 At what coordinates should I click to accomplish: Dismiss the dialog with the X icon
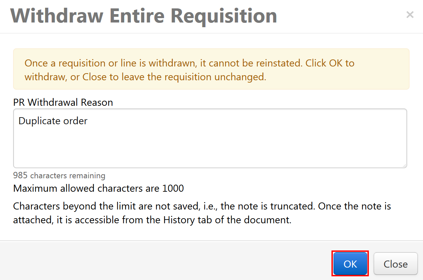pyautogui.click(x=410, y=15)
